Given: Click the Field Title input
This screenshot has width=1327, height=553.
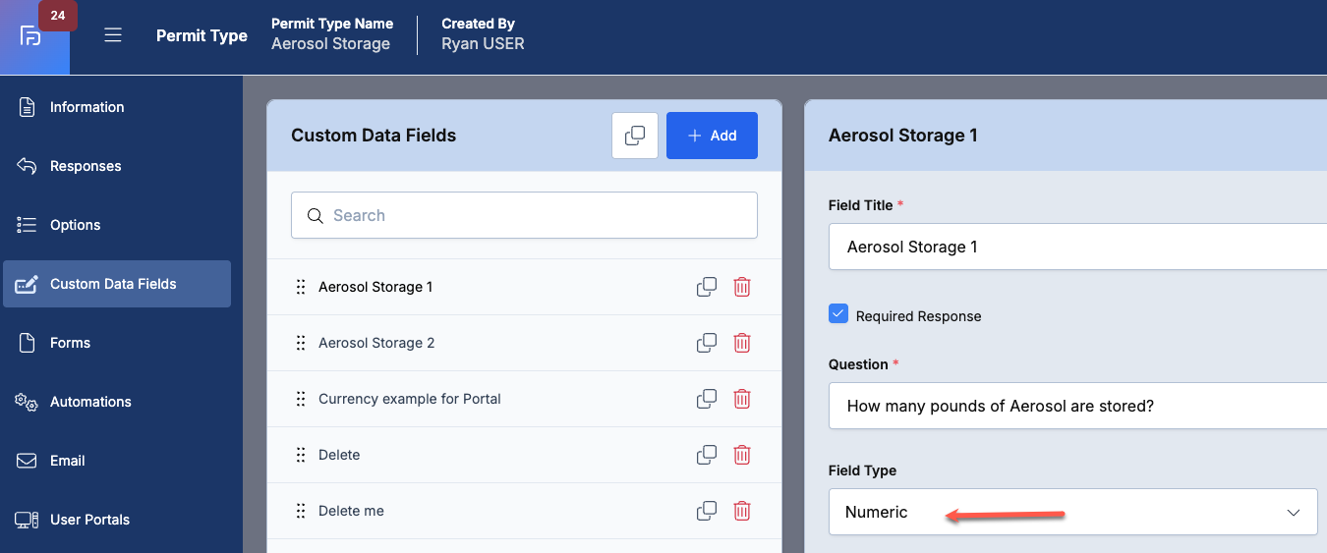Looking at the screenshot, I should [1077, 247].
